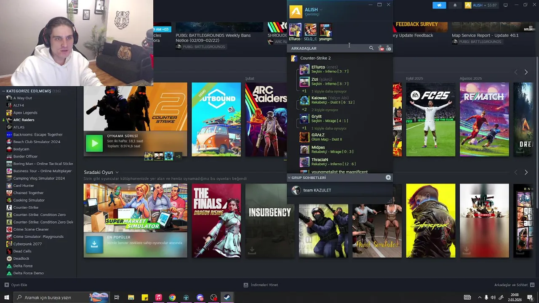Click the friends list search magnifier icon

tap(371, 48)
